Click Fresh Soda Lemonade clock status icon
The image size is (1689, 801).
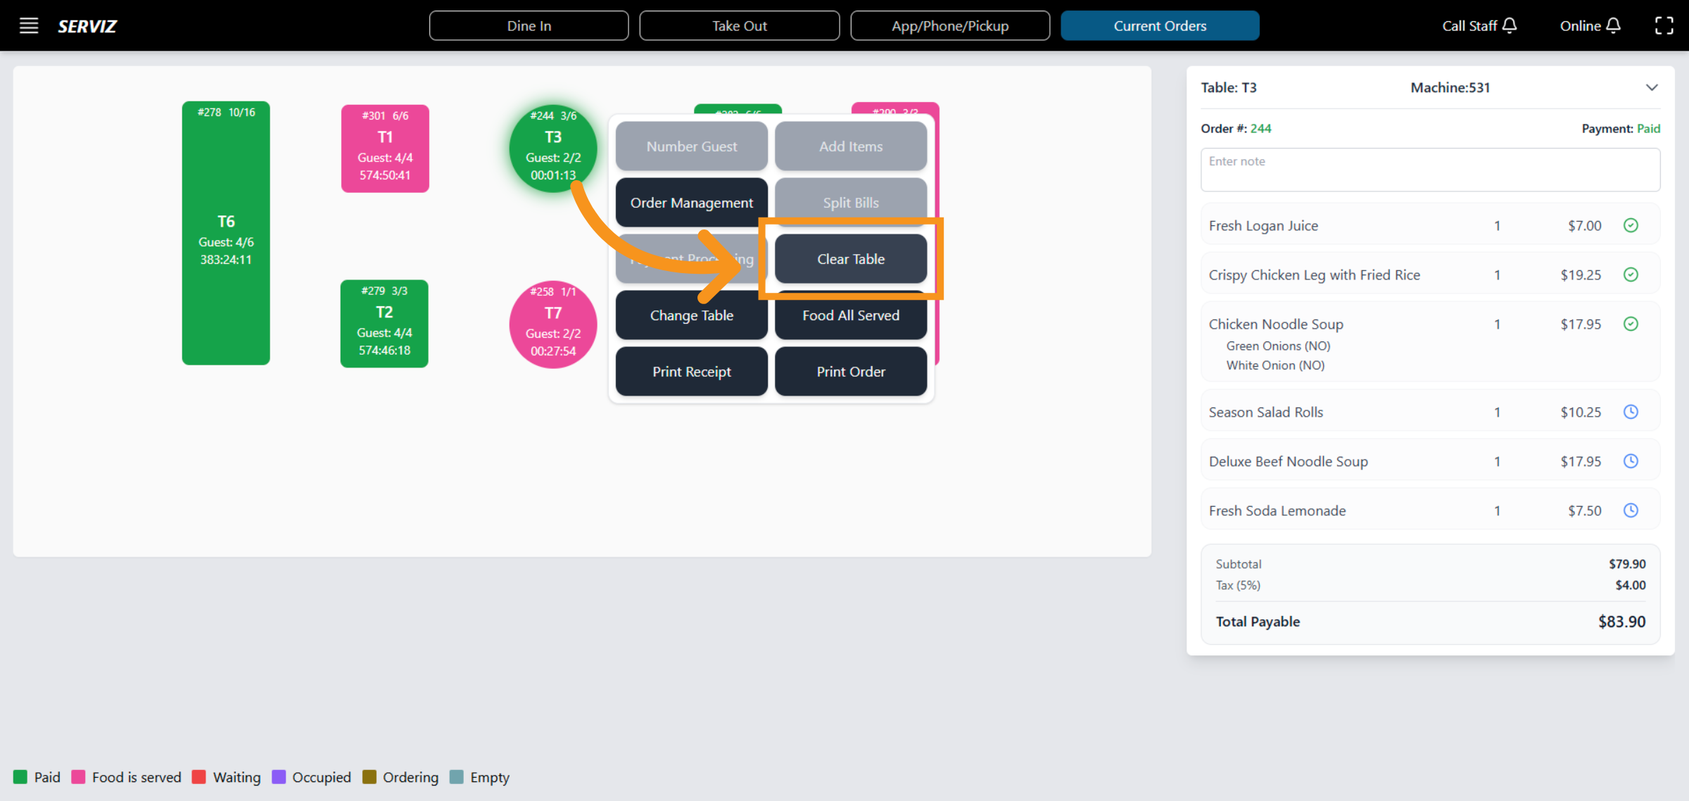1631,510
